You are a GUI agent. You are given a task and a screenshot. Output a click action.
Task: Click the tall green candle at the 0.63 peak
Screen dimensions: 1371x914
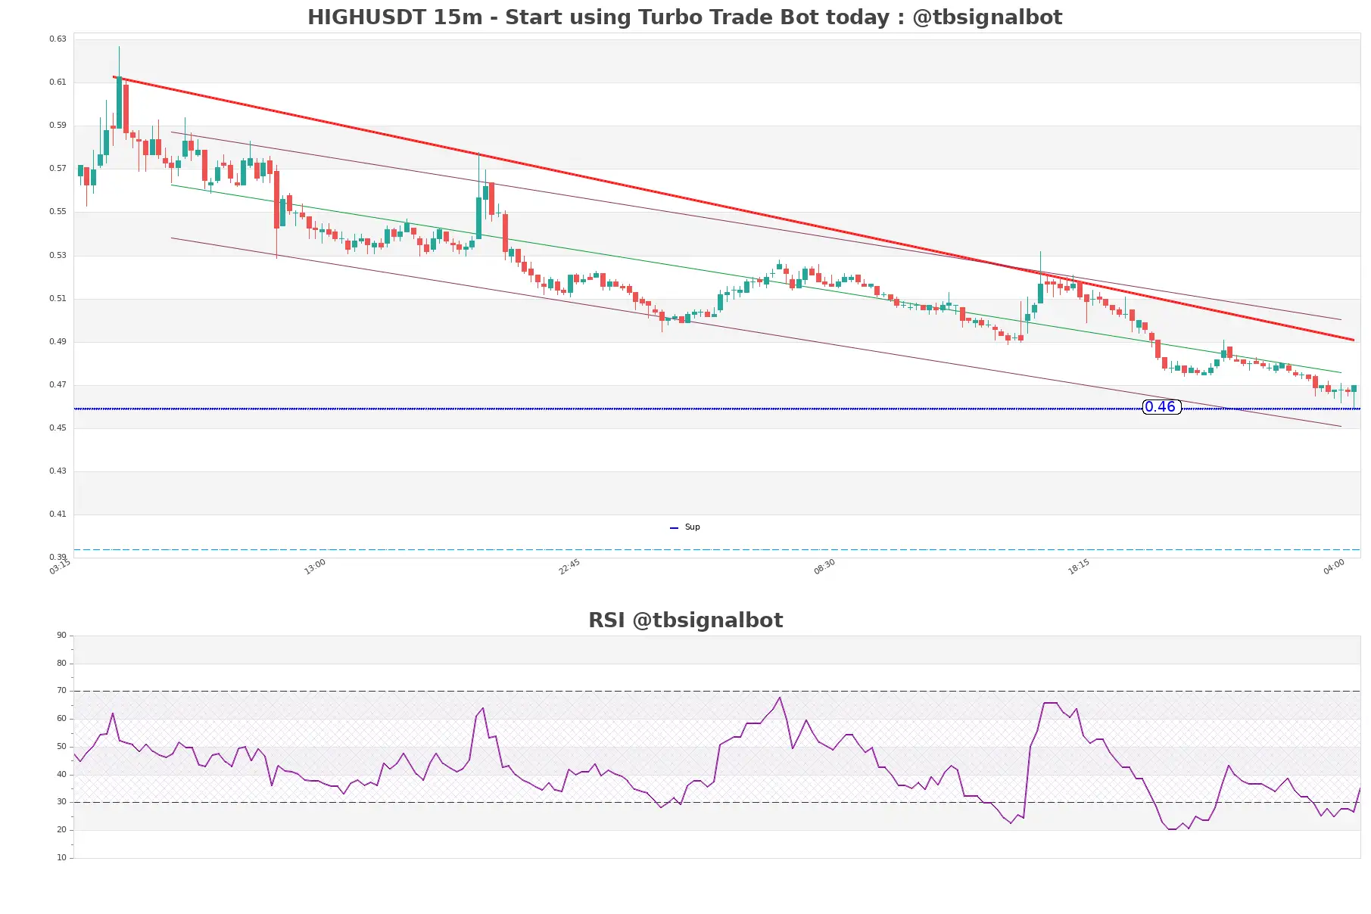tap(119, 102)
